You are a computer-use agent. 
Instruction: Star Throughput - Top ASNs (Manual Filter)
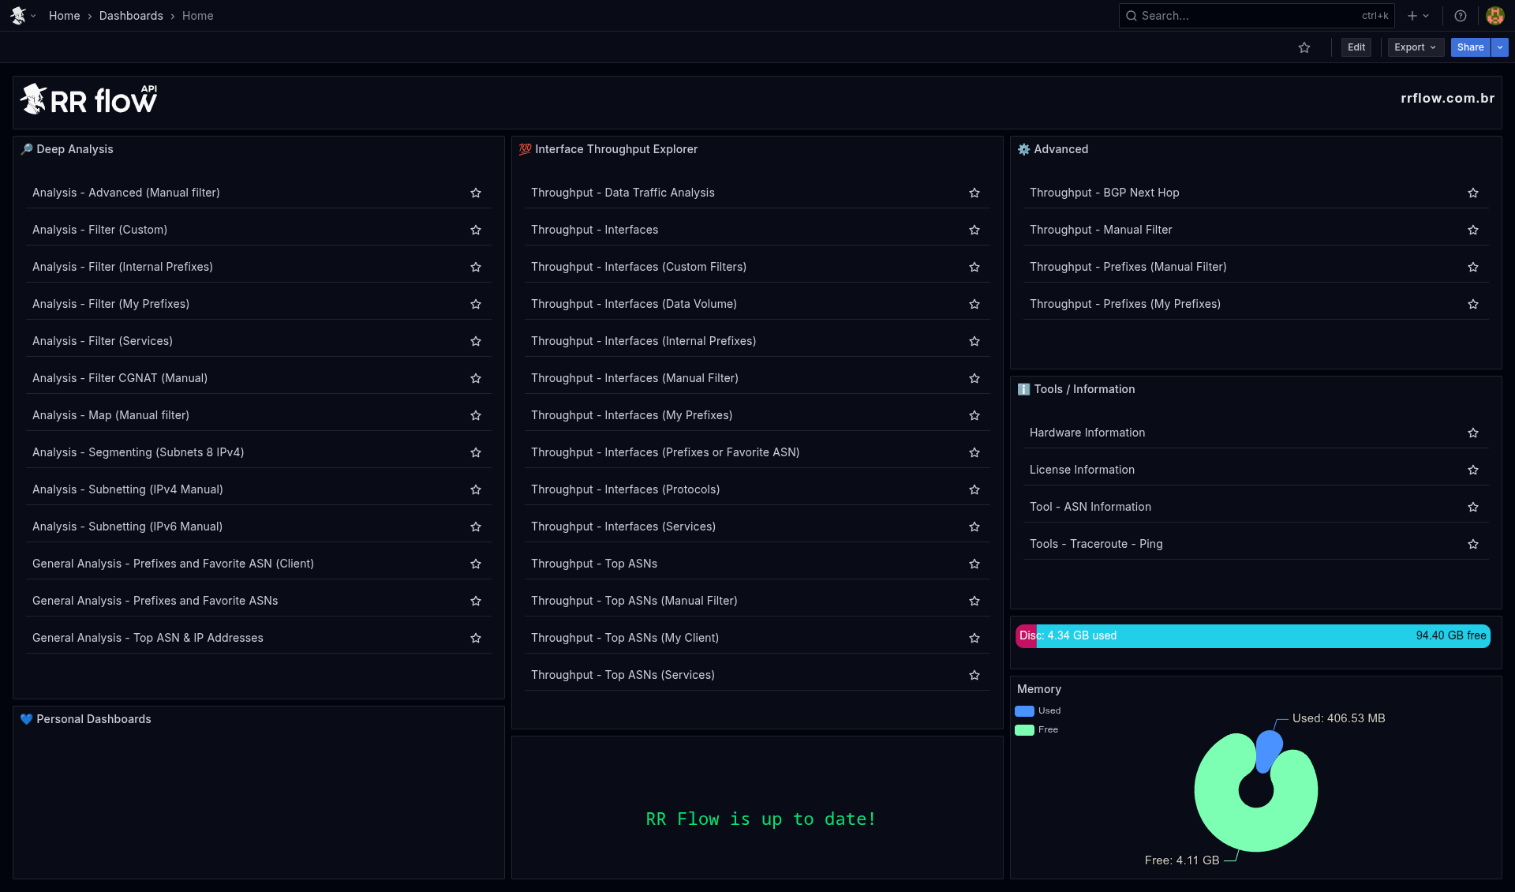[974, 601]
